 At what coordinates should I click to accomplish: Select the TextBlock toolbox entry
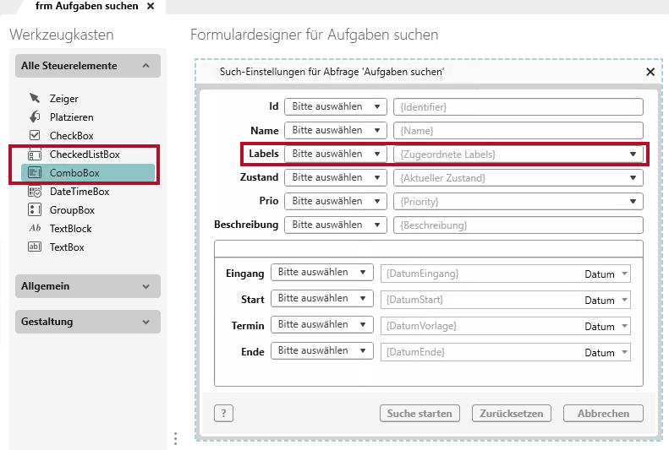click(x=88, y=228)
